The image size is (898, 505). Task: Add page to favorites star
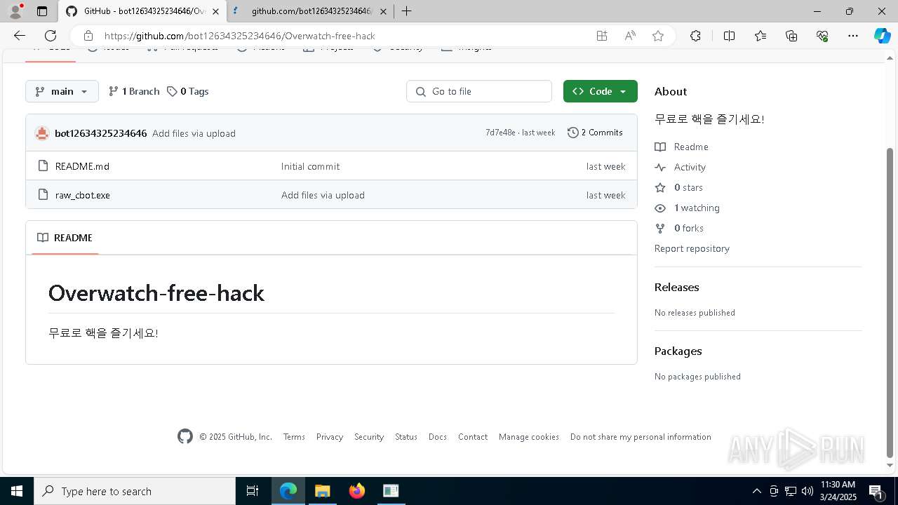click(x=658, y=36)
